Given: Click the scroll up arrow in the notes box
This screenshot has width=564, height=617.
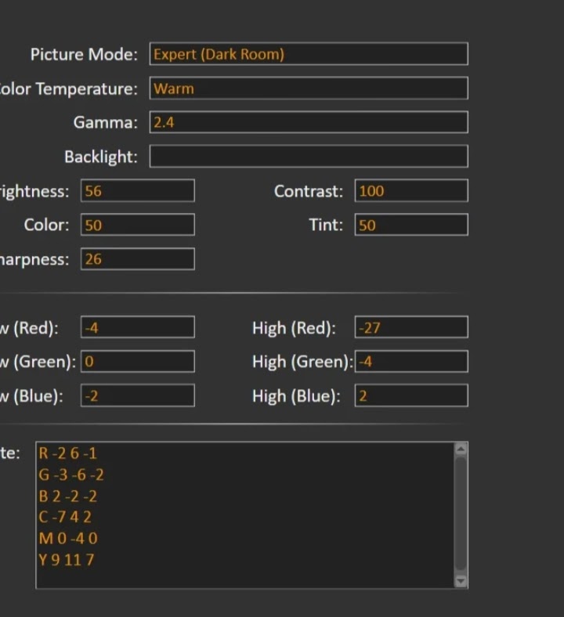Looking at the screenshot, I should click(461, 449).
